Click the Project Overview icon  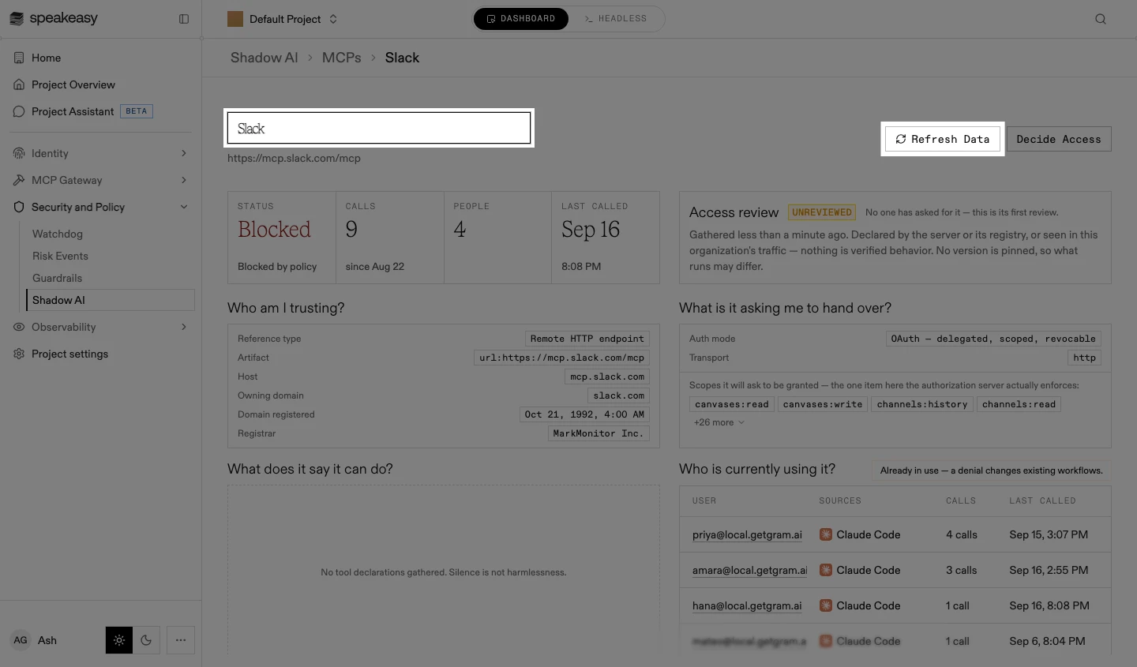[19, 84]
